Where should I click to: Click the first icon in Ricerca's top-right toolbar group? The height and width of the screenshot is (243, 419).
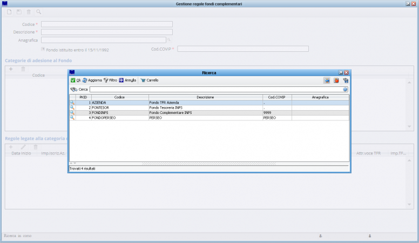click(327, 80)
